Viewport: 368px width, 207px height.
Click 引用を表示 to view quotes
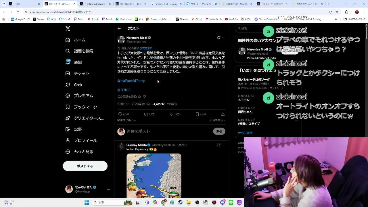[x=217, y=120]
